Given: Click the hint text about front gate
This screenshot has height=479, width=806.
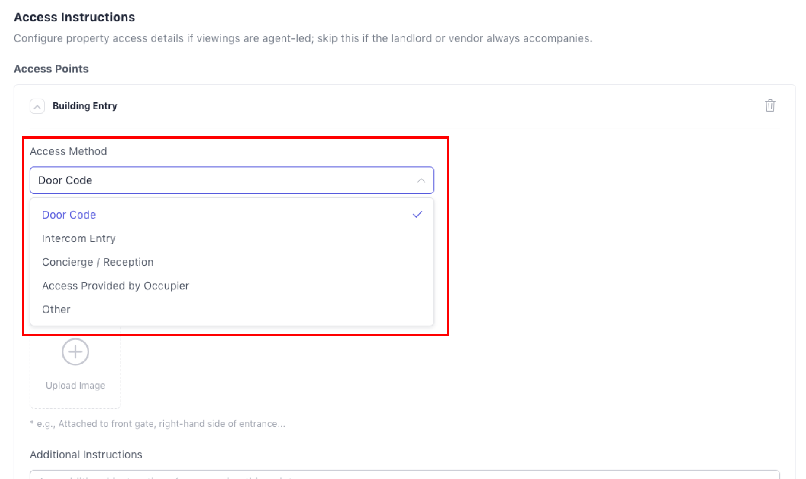Looking at the screenshot, I should 158,424.
